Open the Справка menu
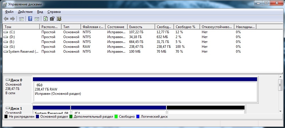The width and height of the screenshot is (285, 128). click(x=54, y=12)
